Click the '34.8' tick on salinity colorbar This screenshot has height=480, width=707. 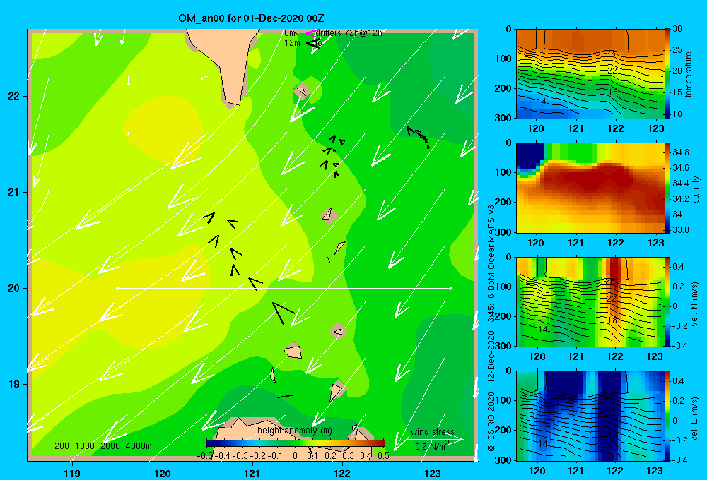click(x=680, y=152)
